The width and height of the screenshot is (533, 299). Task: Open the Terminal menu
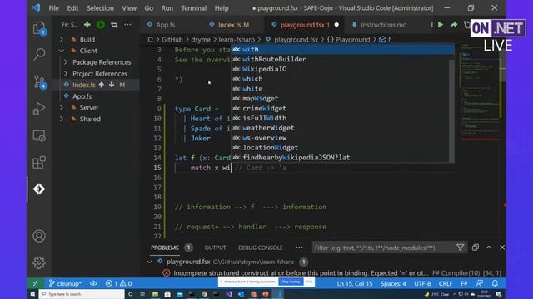[194, 8]
